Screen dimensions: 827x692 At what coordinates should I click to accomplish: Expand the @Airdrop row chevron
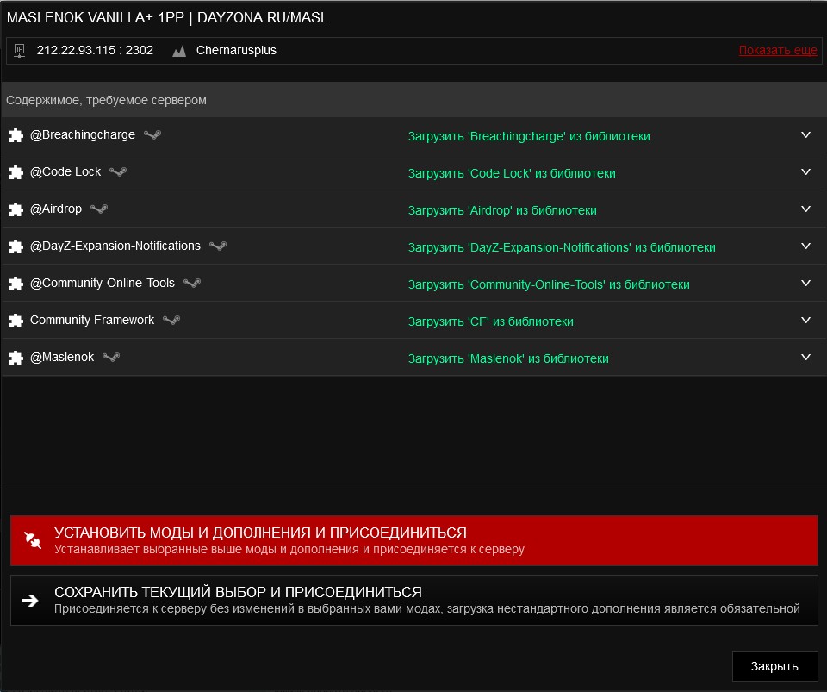pyautogui.click(x=806, y=209)
